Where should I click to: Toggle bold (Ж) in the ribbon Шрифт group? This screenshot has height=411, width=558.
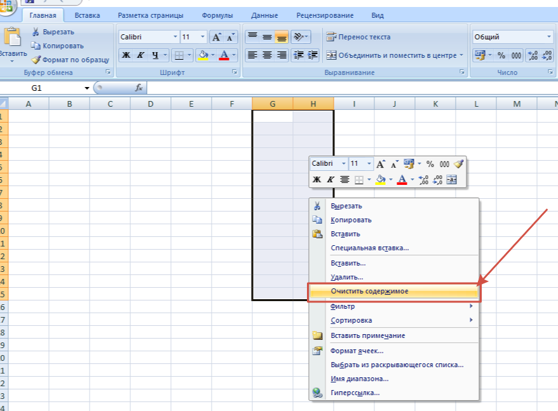[x=126, y=55]
